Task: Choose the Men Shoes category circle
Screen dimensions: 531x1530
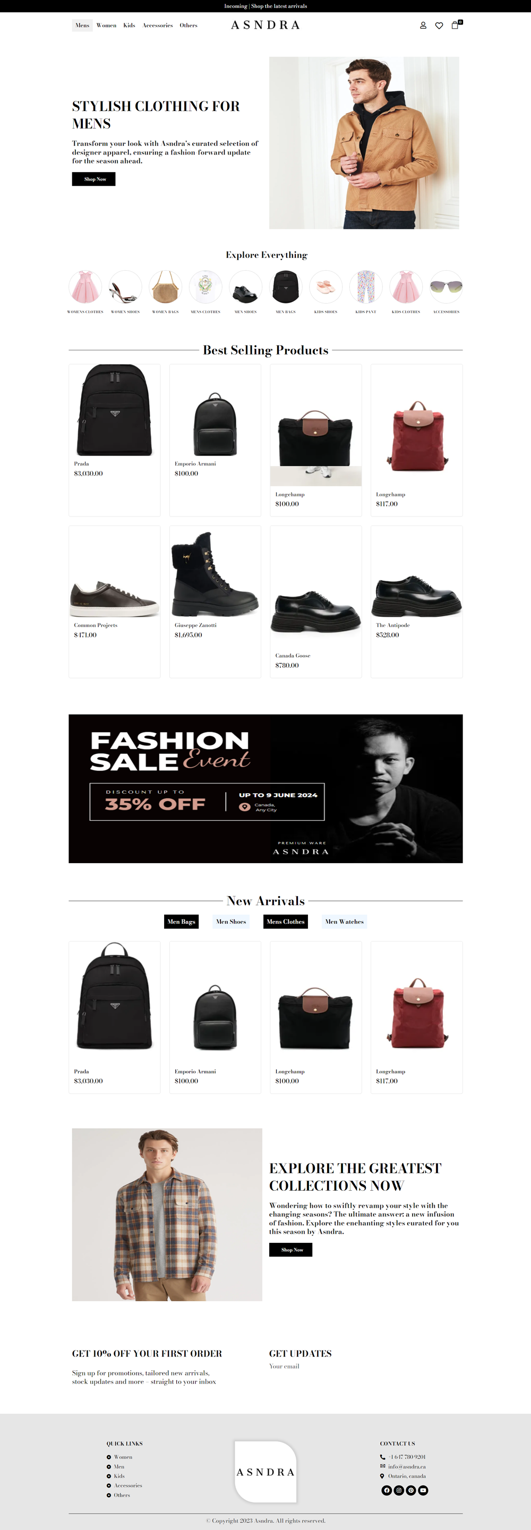Action: point(245,287)
